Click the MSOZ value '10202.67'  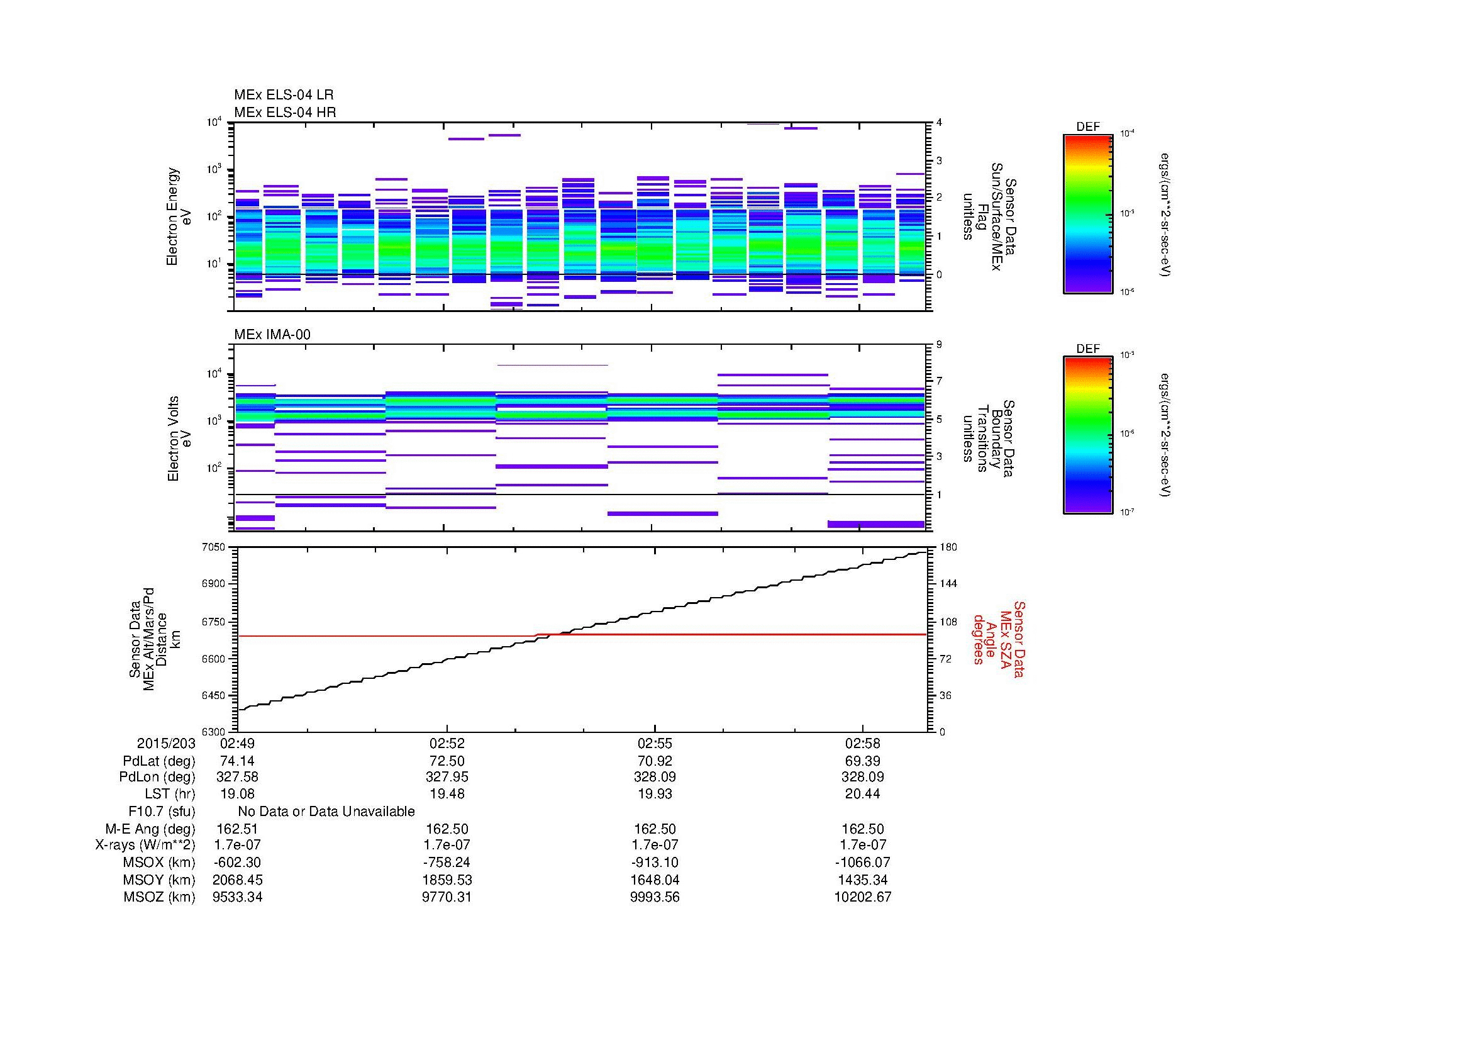(x=863, y=897)
